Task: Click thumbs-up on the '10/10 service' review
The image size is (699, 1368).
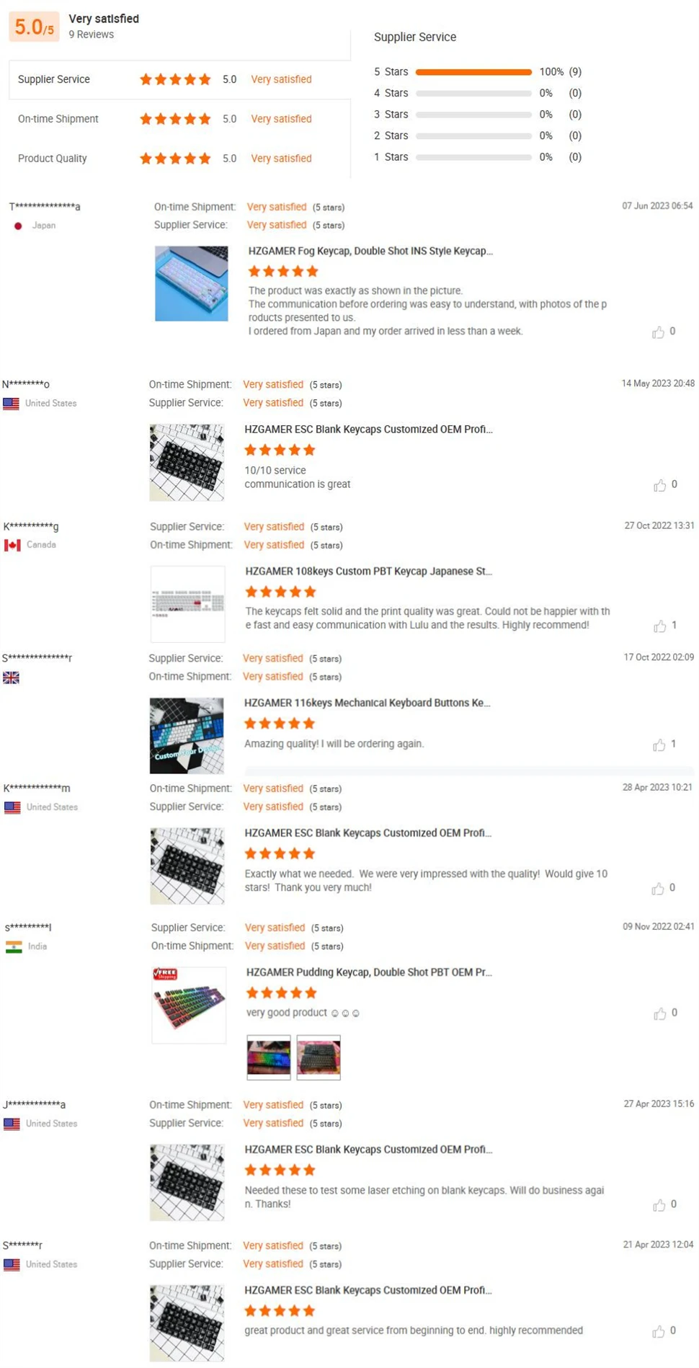Action: point(659,485)
